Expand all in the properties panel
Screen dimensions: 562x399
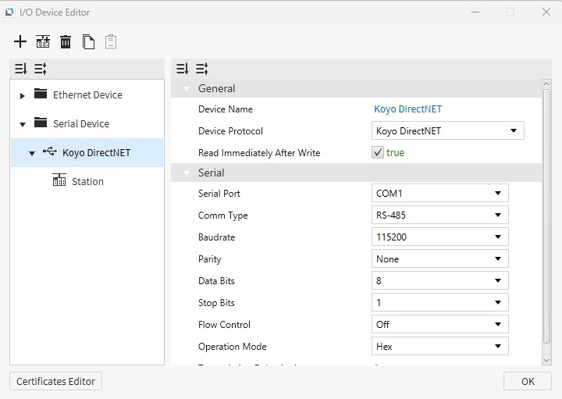182,69
